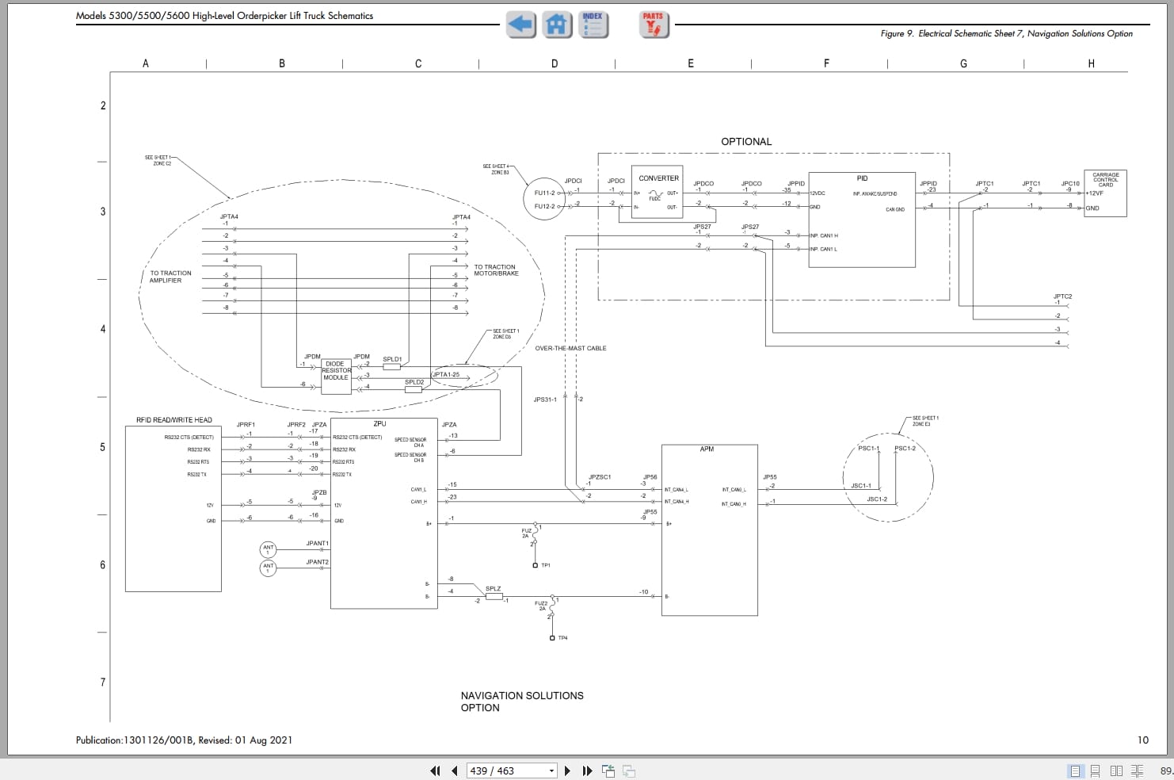Image resolution: width=1174 pixels, height=780 pixels.
Task: Click the JSC1-2 label
Action: point(877,499)
